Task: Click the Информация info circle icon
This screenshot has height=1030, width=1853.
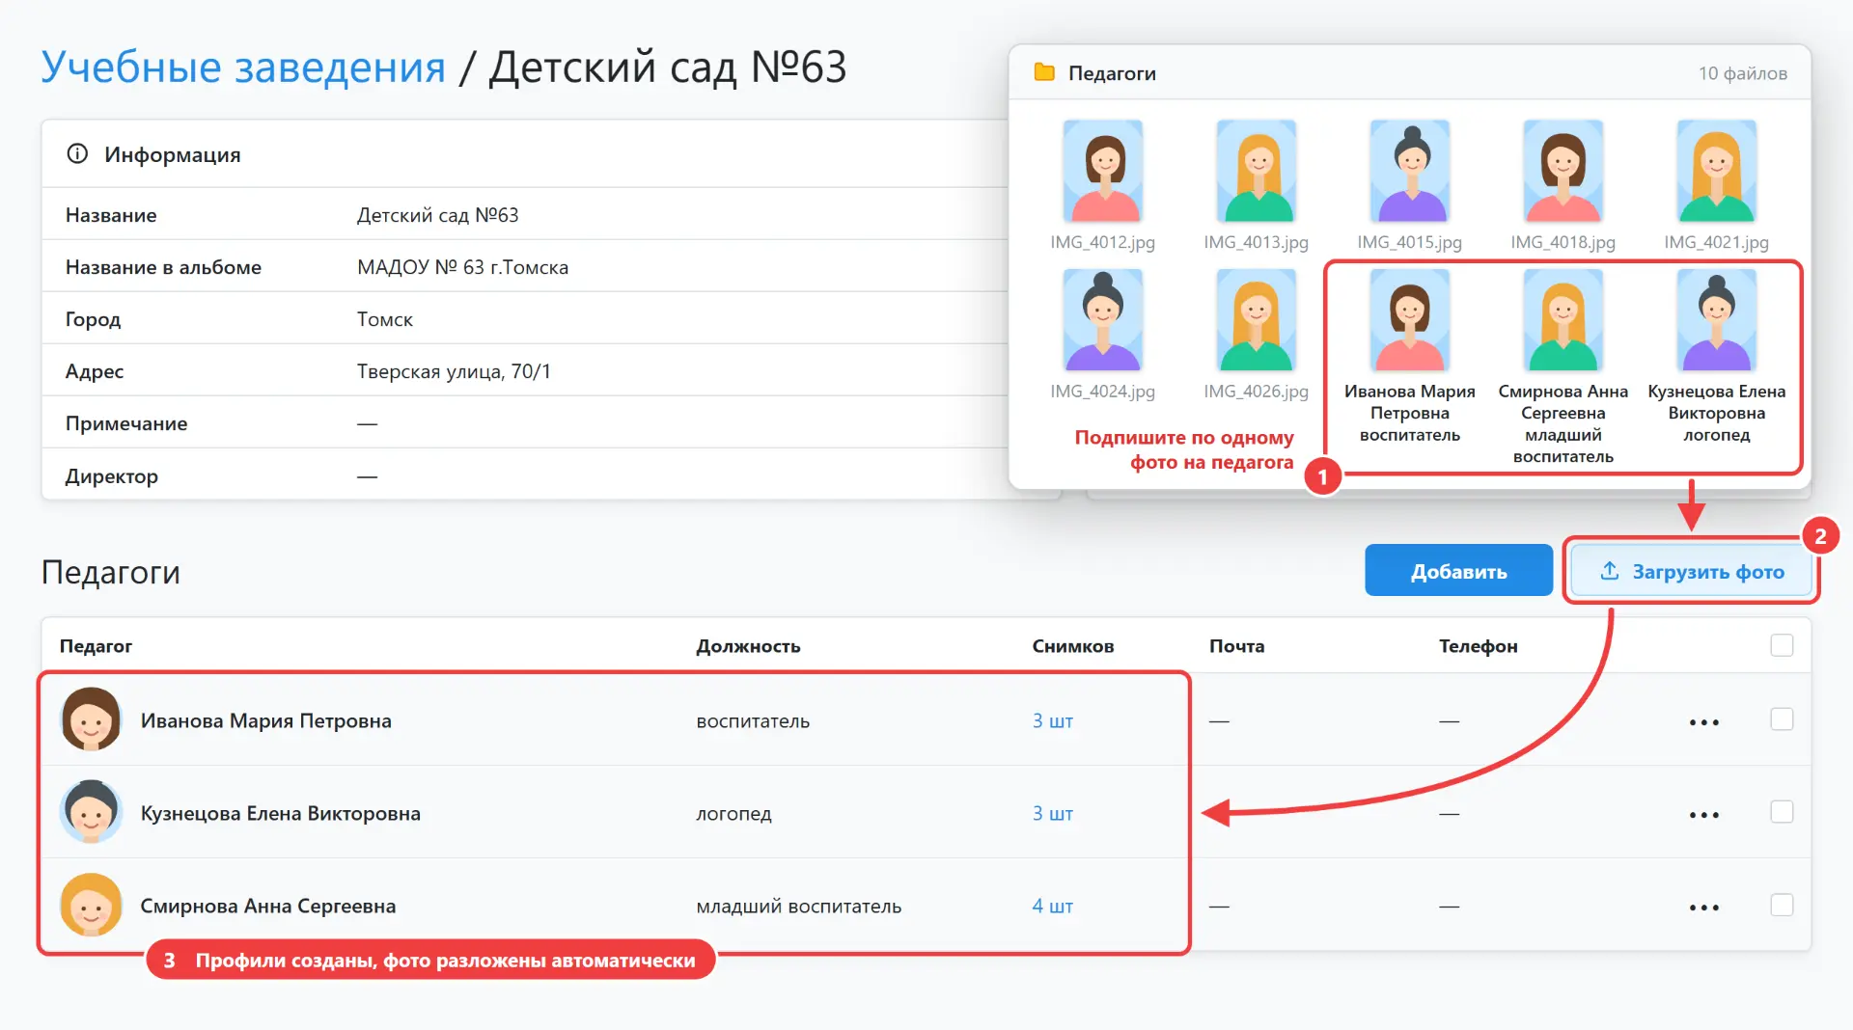Action: pos(77,154)
